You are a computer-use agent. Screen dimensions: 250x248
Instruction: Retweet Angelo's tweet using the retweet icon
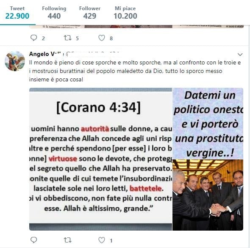68,240
